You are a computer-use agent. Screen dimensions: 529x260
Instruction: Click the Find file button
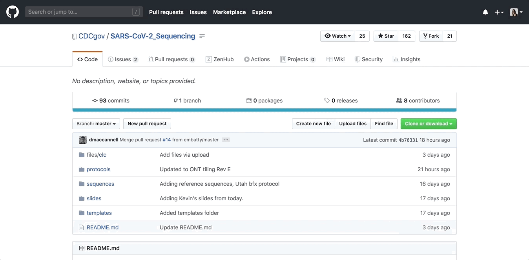tap(384, 124)
